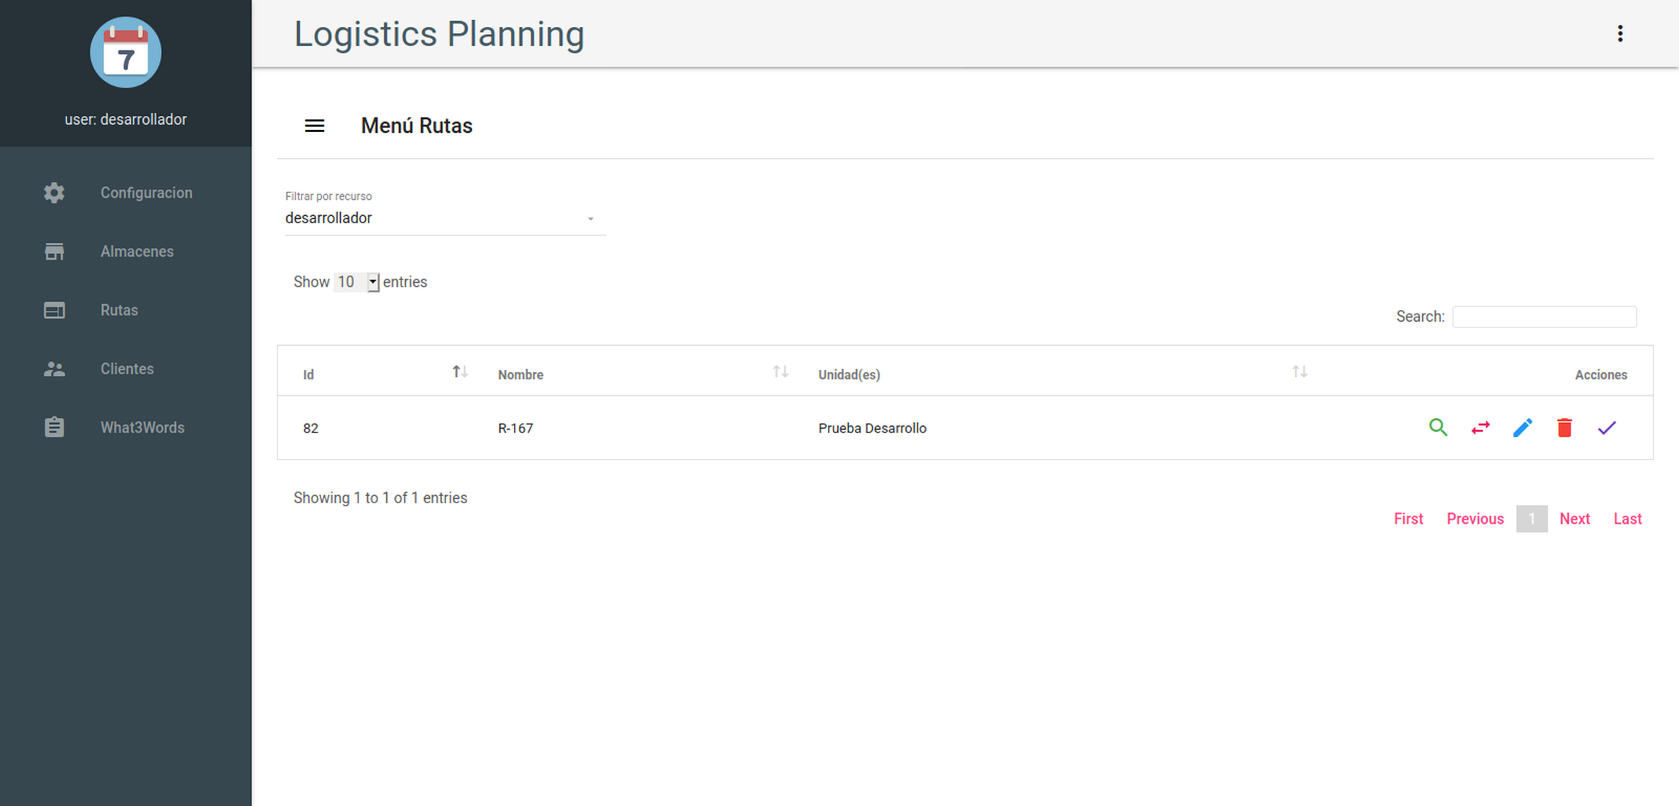
Task: Expand the Show entries count selector
Action: tap(356, 282)
